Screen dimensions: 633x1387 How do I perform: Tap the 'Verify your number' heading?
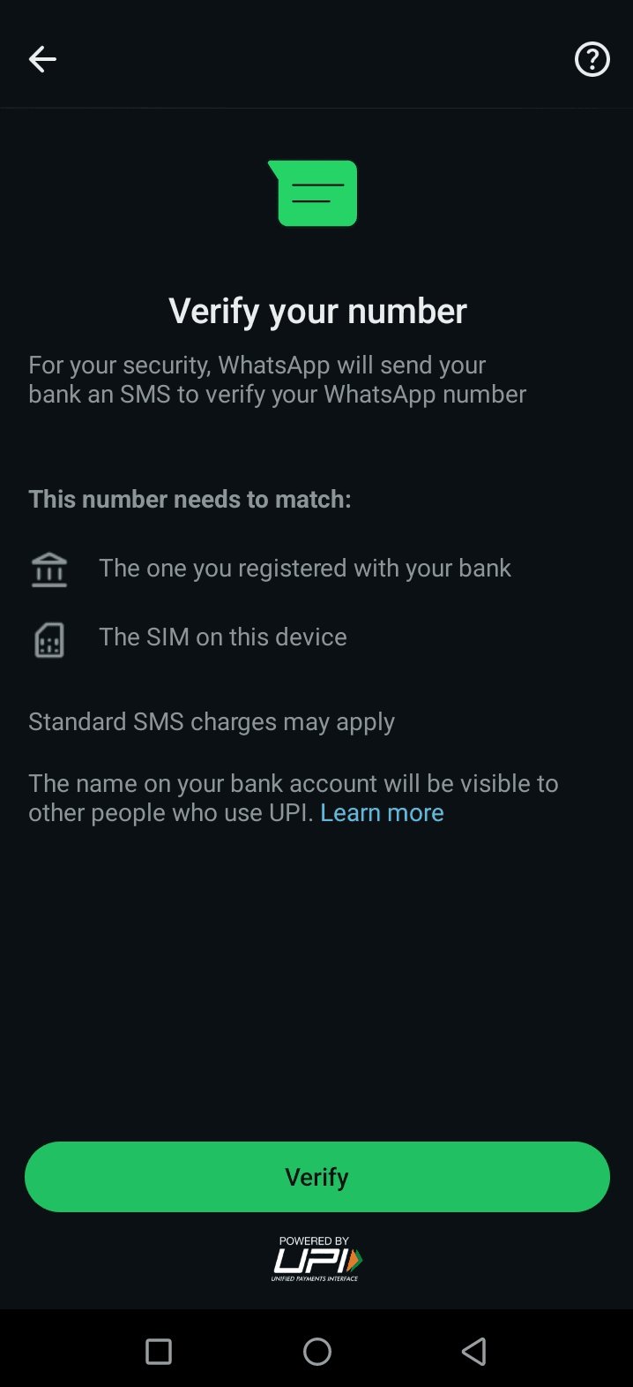coord(317,311)
